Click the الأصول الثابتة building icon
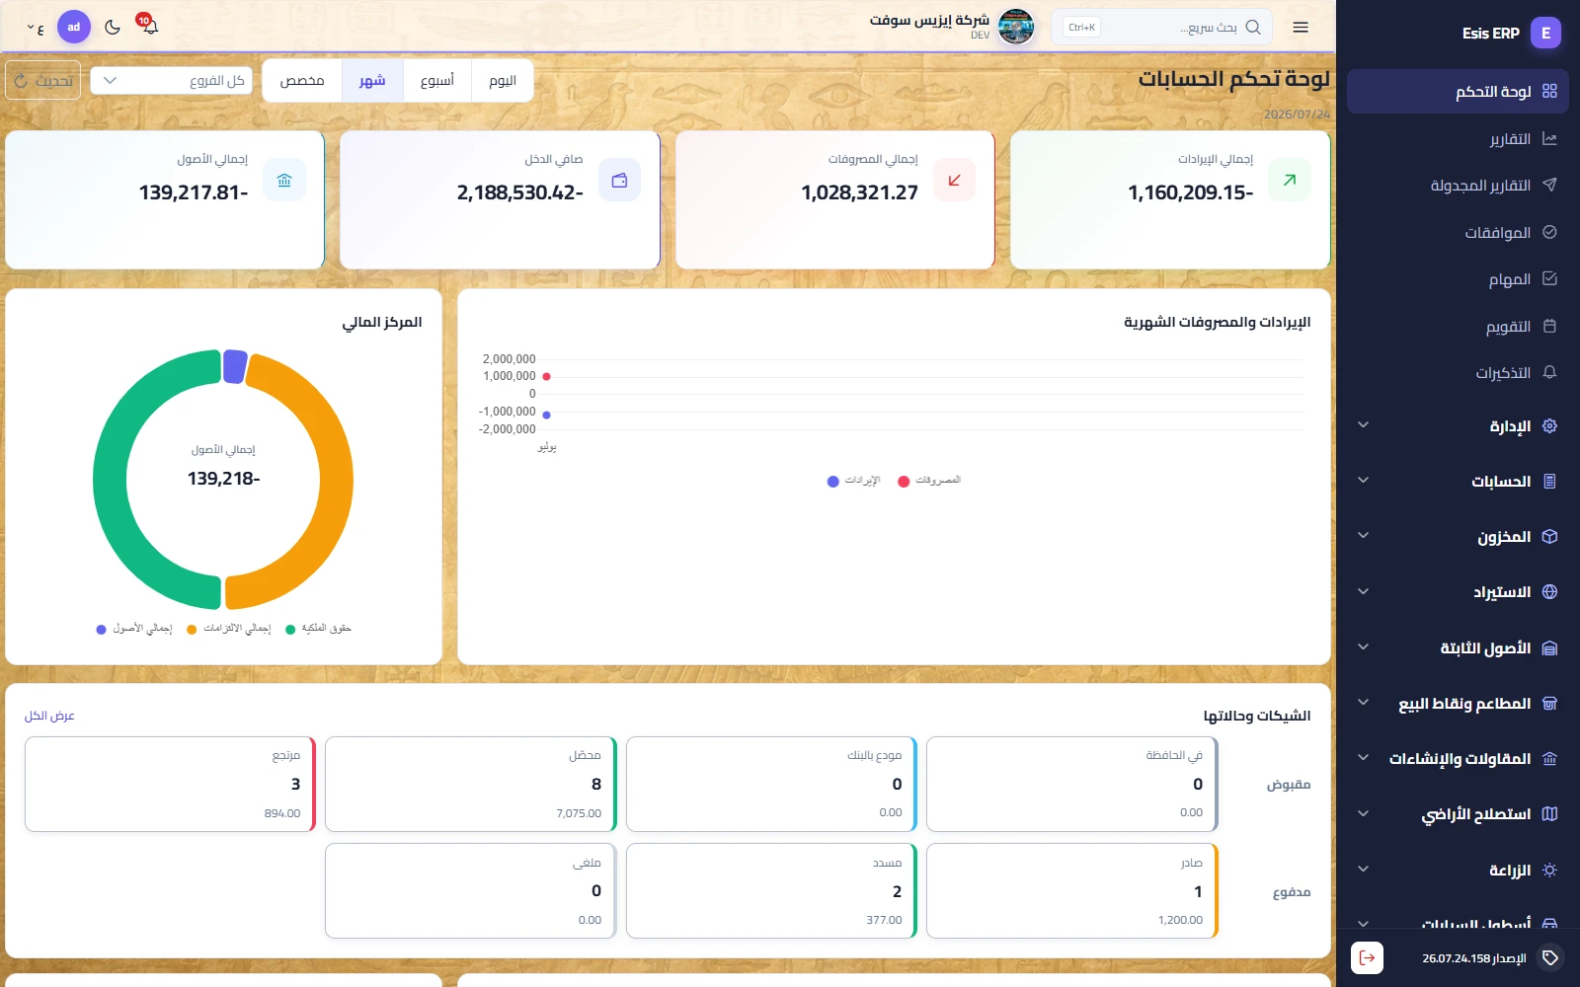Screen dimensions: 1580x987 pos(1549,648)
